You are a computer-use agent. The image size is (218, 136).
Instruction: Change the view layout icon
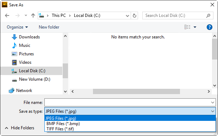click(x=187, y=27)
